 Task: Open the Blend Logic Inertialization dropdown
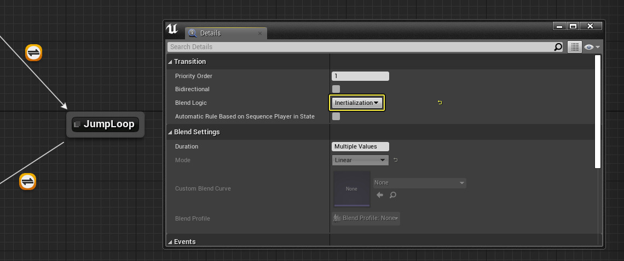coord(356,103)
